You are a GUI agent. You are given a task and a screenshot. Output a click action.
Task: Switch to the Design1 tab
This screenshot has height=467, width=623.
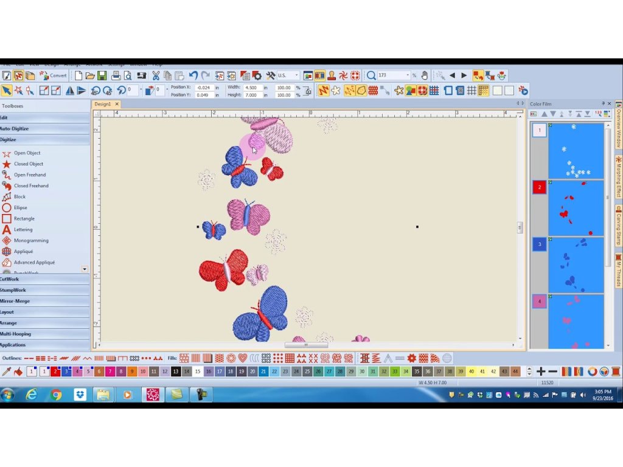pos(102,104)
